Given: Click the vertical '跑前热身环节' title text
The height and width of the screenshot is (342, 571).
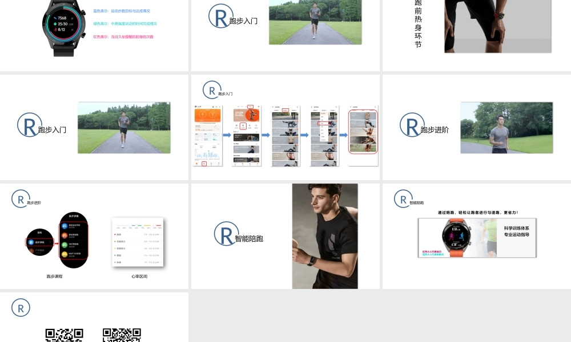Looking at the screenshot, I should point(418,24).
